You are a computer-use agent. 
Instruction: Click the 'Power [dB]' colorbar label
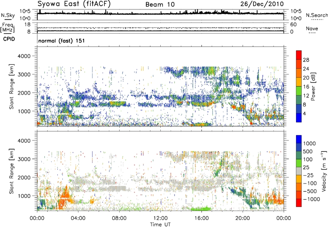[x=313, y=86]
